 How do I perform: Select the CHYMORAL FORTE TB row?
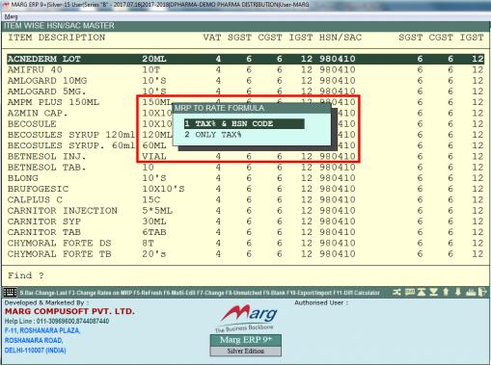[x=245, y=254]
